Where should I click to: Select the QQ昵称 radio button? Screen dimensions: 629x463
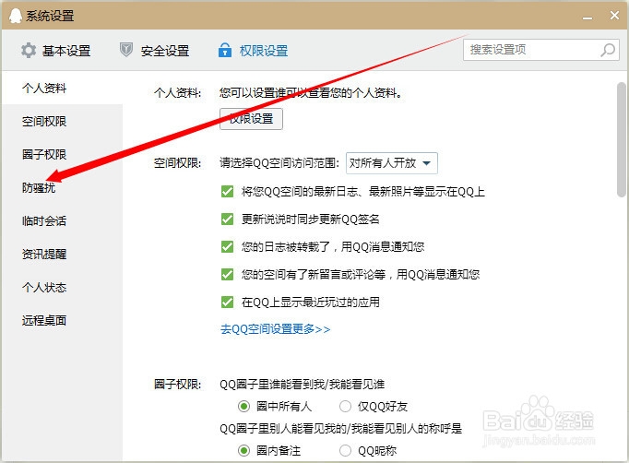pyautogui.click(x=345, y=451)
